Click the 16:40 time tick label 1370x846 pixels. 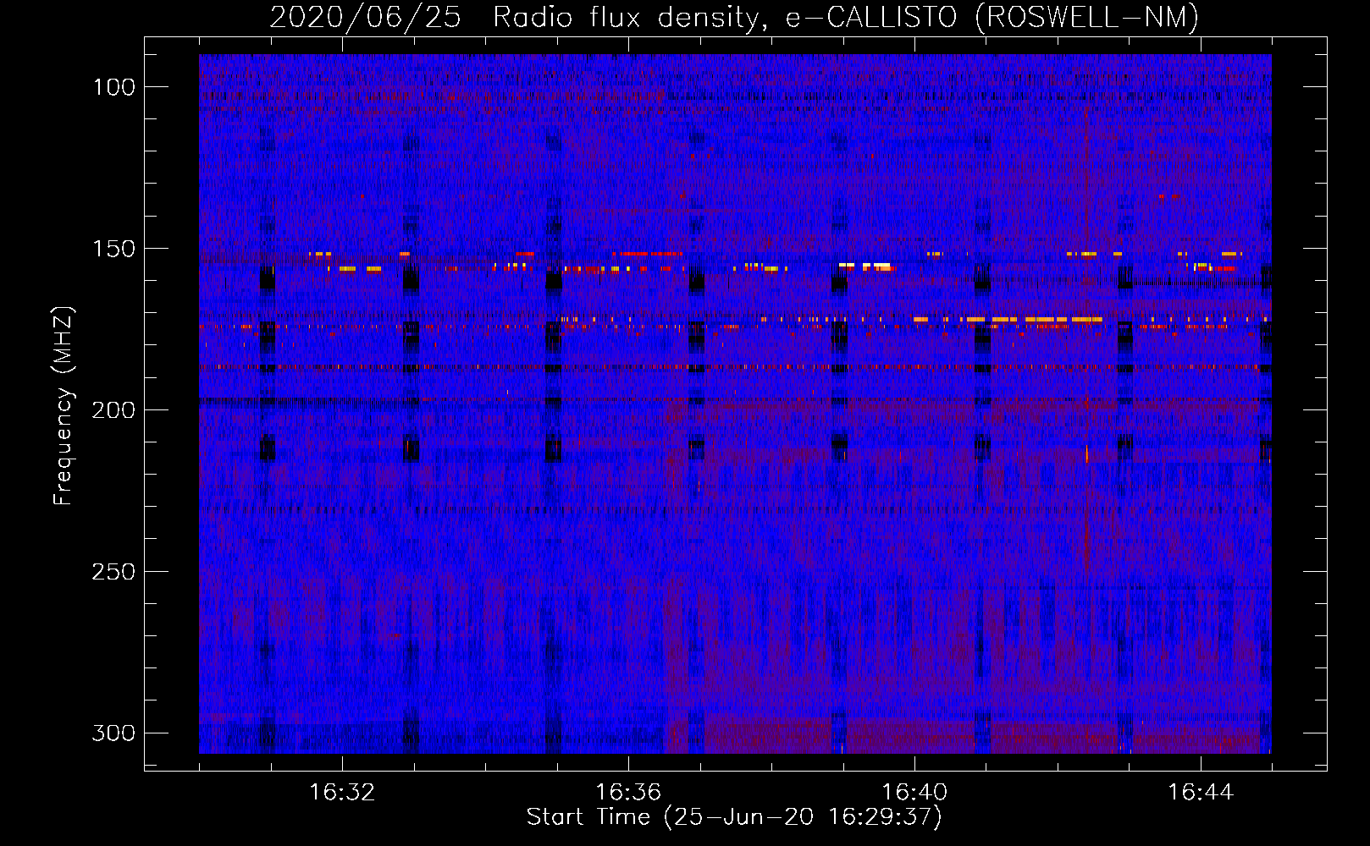pos(914,793)
